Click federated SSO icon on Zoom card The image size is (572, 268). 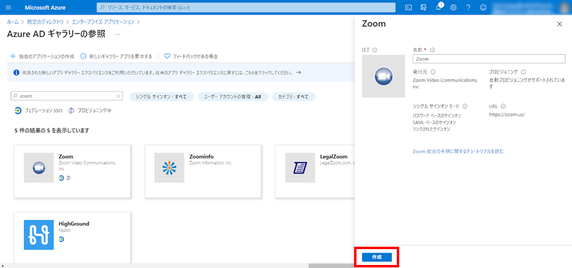pyautogui.click(x=61, y=178)
